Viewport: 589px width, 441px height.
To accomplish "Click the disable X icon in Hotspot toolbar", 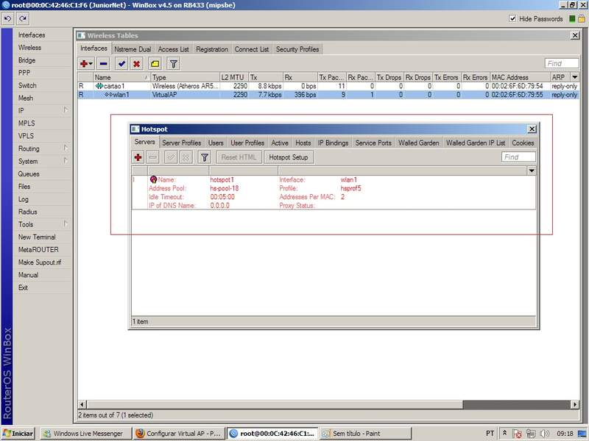I will click(x=186, y=157).
